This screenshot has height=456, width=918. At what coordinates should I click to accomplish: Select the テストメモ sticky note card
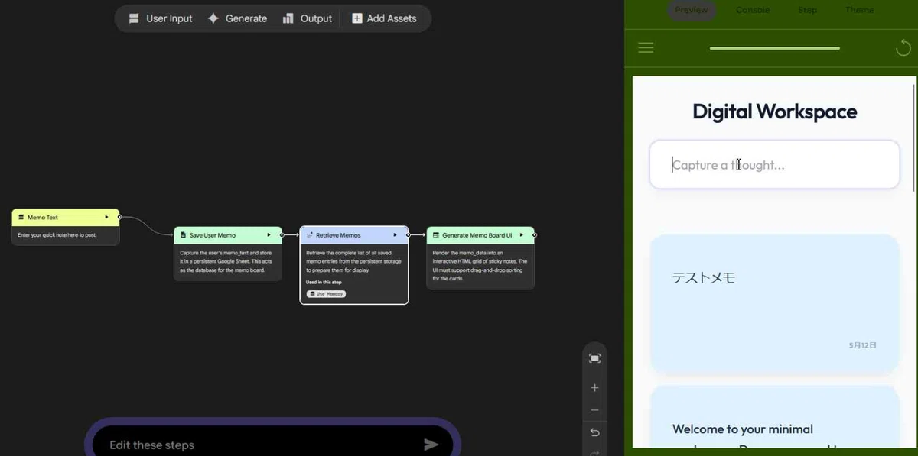774,304
